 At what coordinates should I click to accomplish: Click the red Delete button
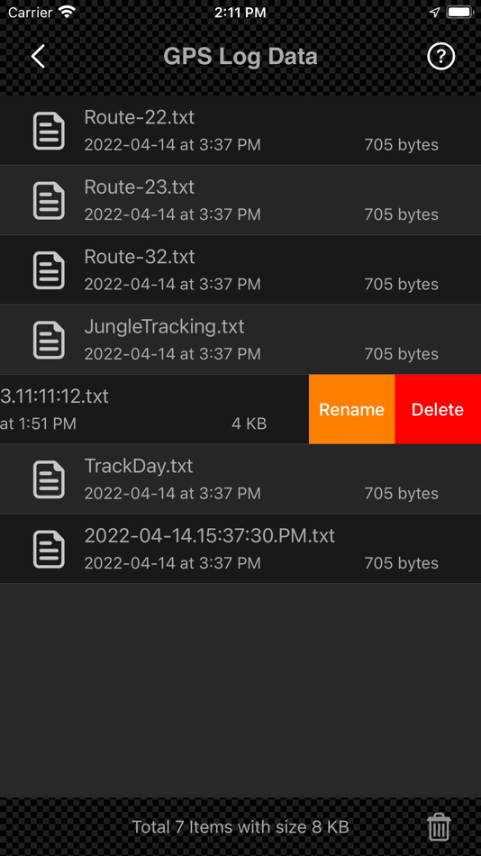click(438, 409)
